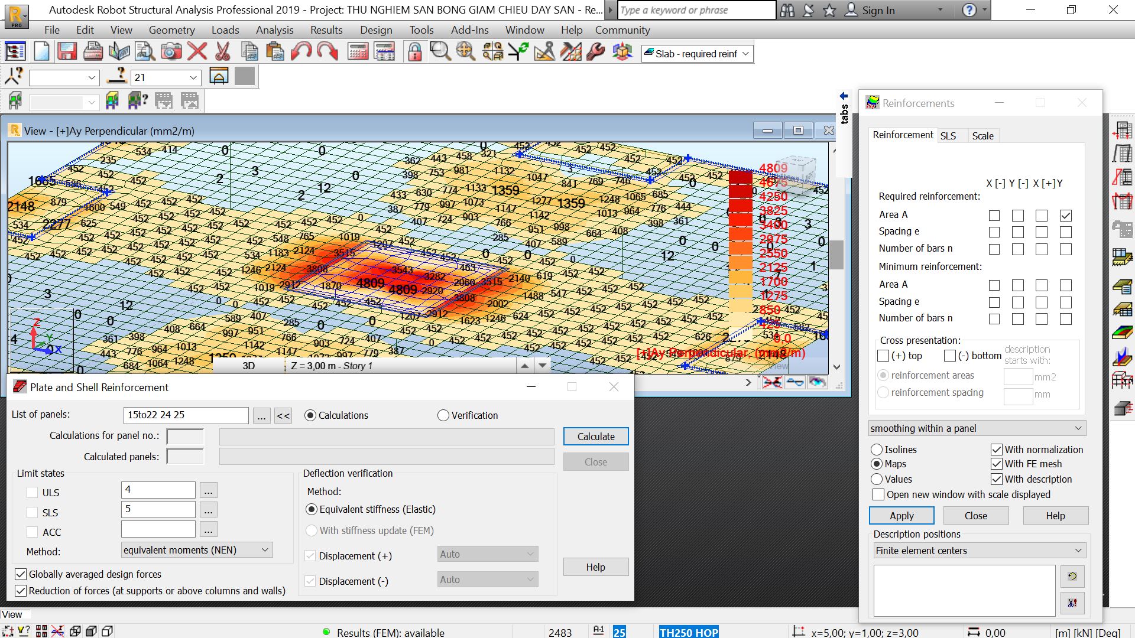Toggle Globally averaged design forces checkbox
Viewport: 1135px width, 638px height.
point(21,574)
